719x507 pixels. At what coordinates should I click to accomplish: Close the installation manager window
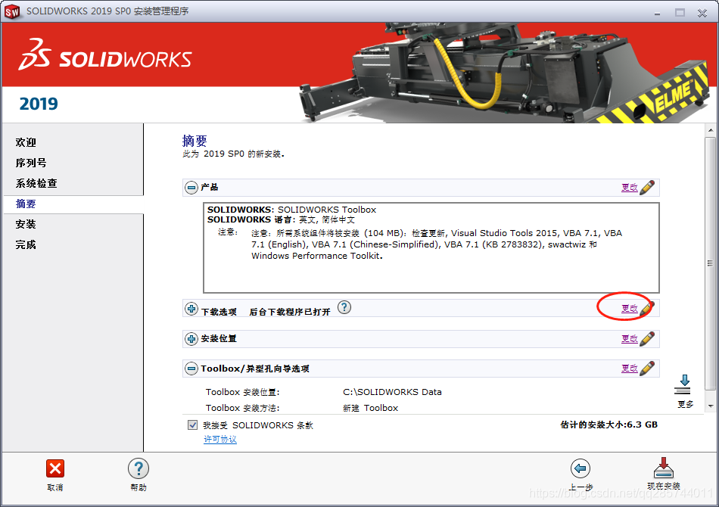[x=702, y=13]
